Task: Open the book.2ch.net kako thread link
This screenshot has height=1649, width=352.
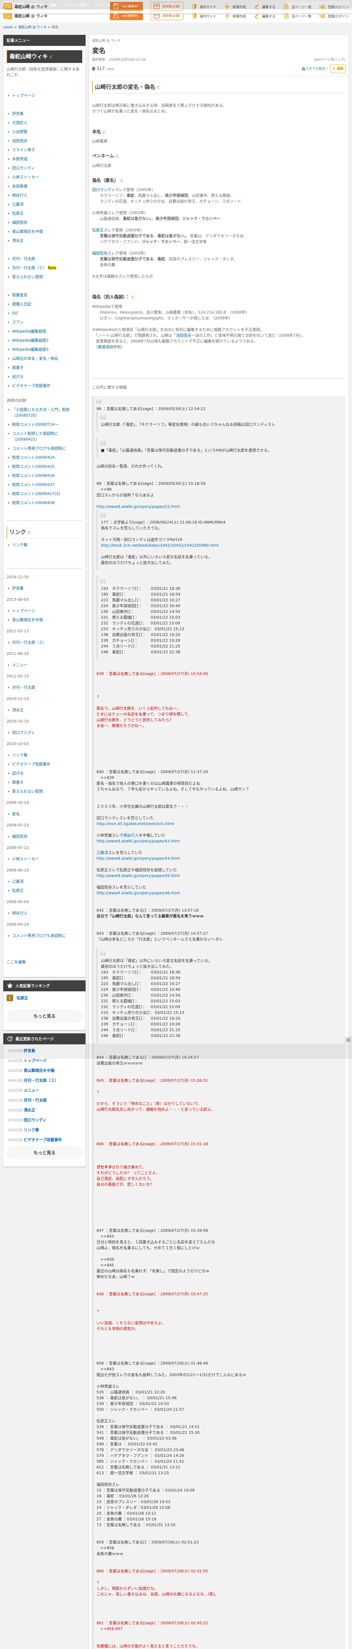Action: pos(160,545)
